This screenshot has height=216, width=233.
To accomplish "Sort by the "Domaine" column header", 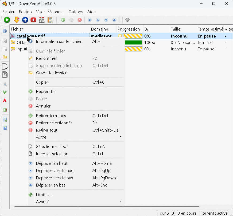I will [103, 29].
